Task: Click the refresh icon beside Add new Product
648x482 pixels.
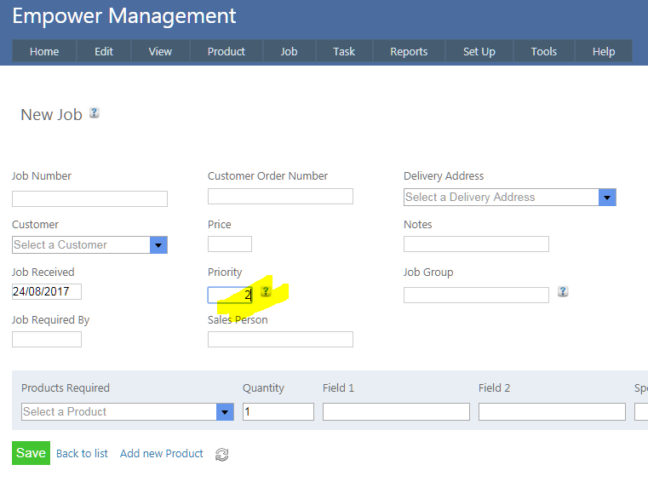Action: (222, 455)
